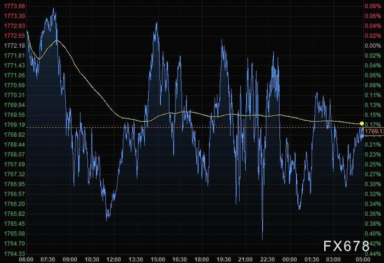384x263 pixels.
Task: Select the 22:30 time axis label
Action: pos(268,260)
